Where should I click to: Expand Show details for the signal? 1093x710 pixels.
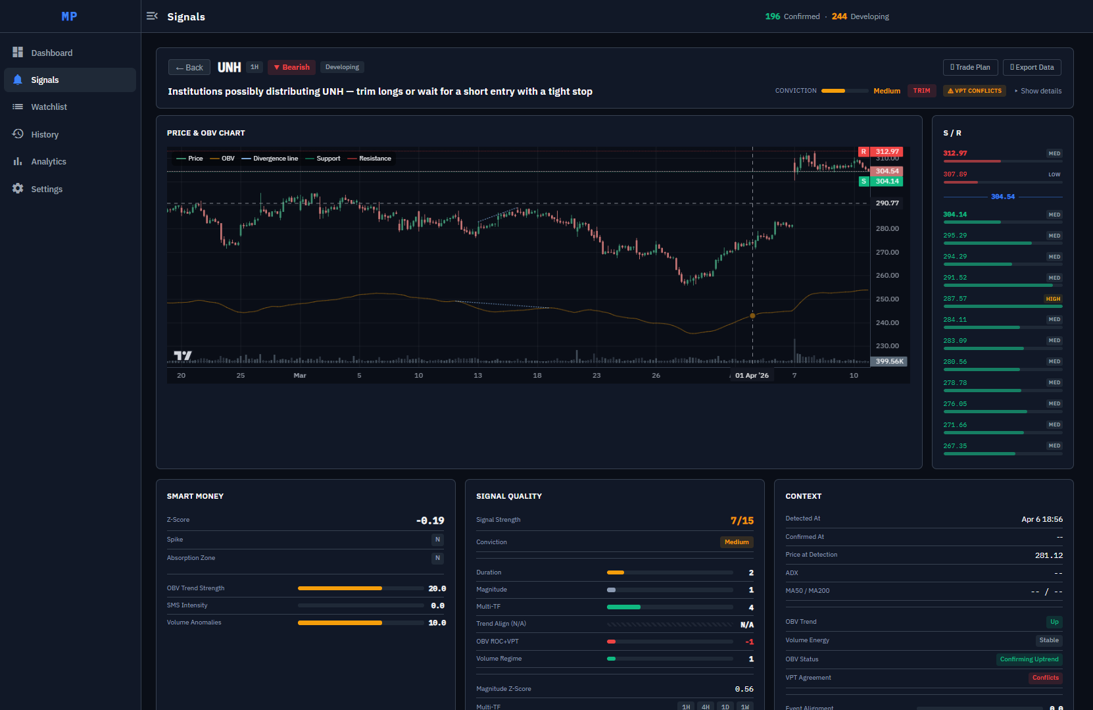click(x=1038, y=91)
